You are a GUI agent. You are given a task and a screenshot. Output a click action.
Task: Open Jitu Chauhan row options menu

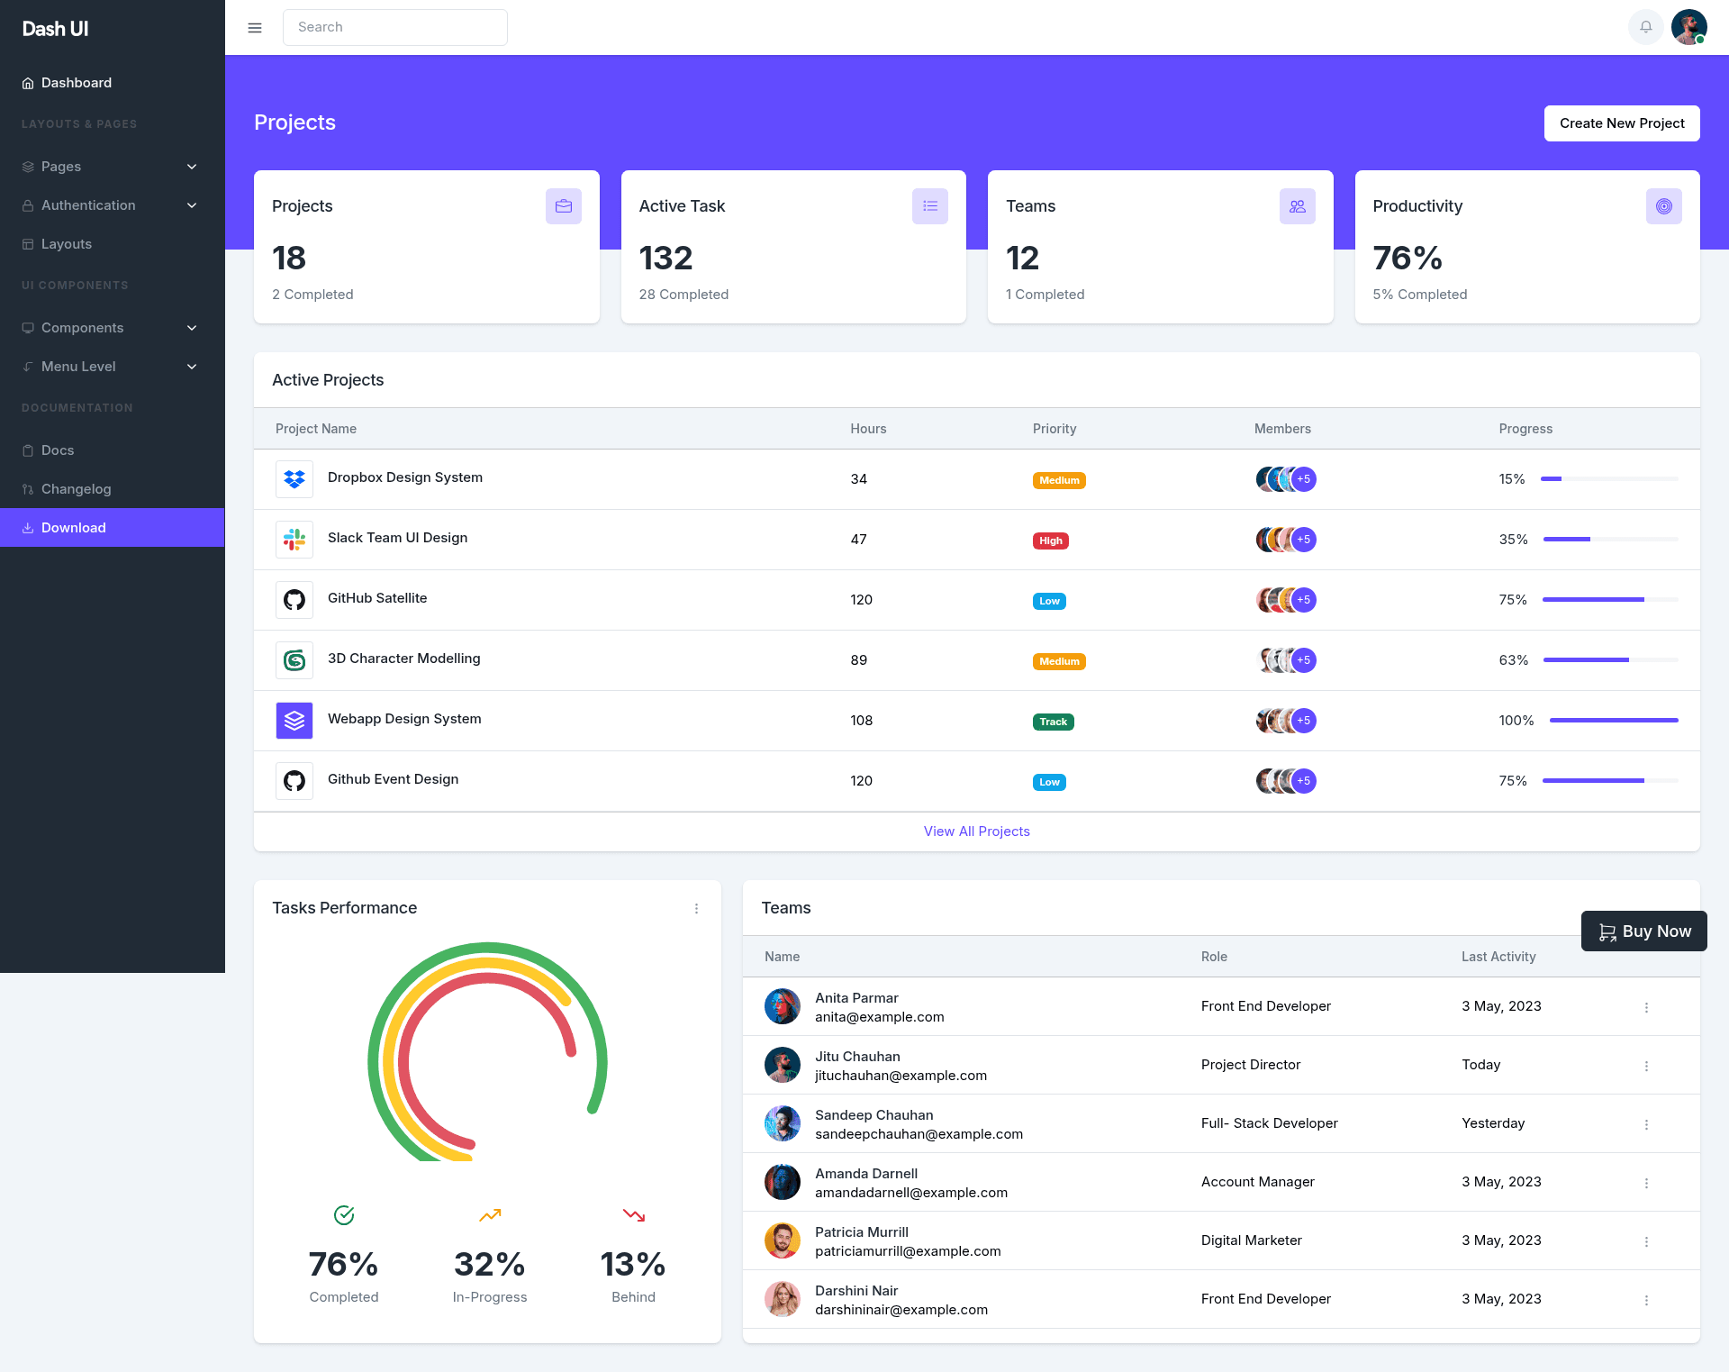coord(1646,1066)
